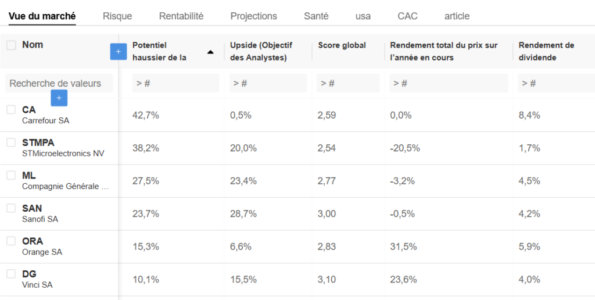Click the Recherche de valeurs search field
595x300 pixels.
[x=58, y=83]
